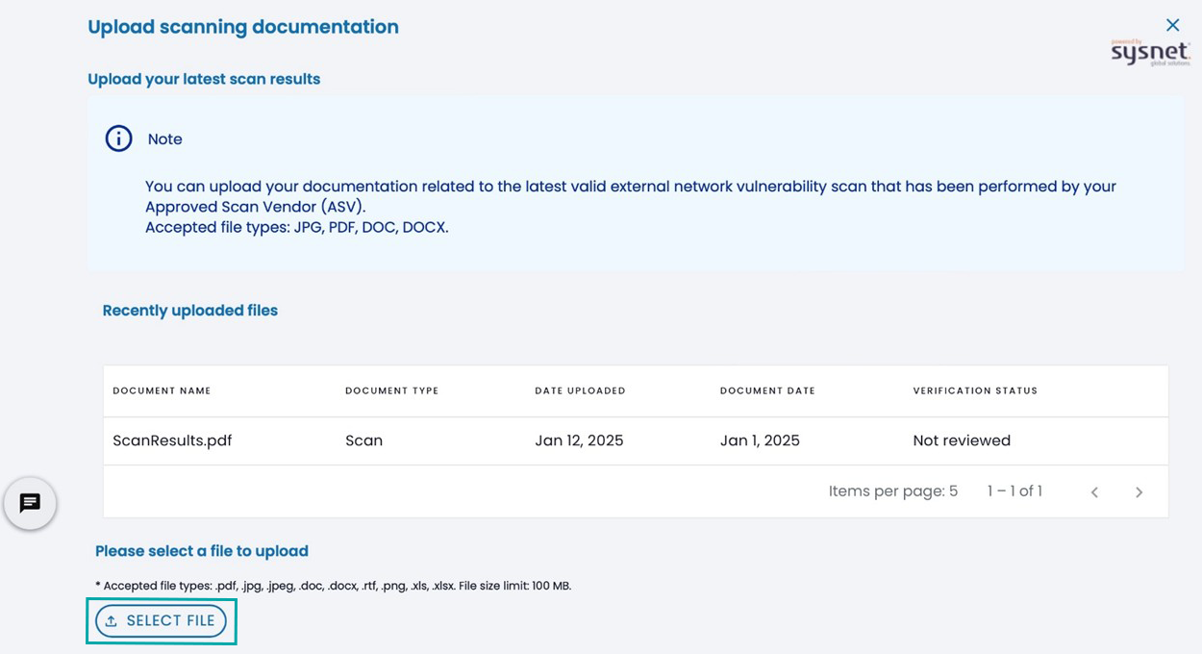This screenshot has height=654, width=1202.
Task: Go to the next page of files
Action: coord(1139,492)
